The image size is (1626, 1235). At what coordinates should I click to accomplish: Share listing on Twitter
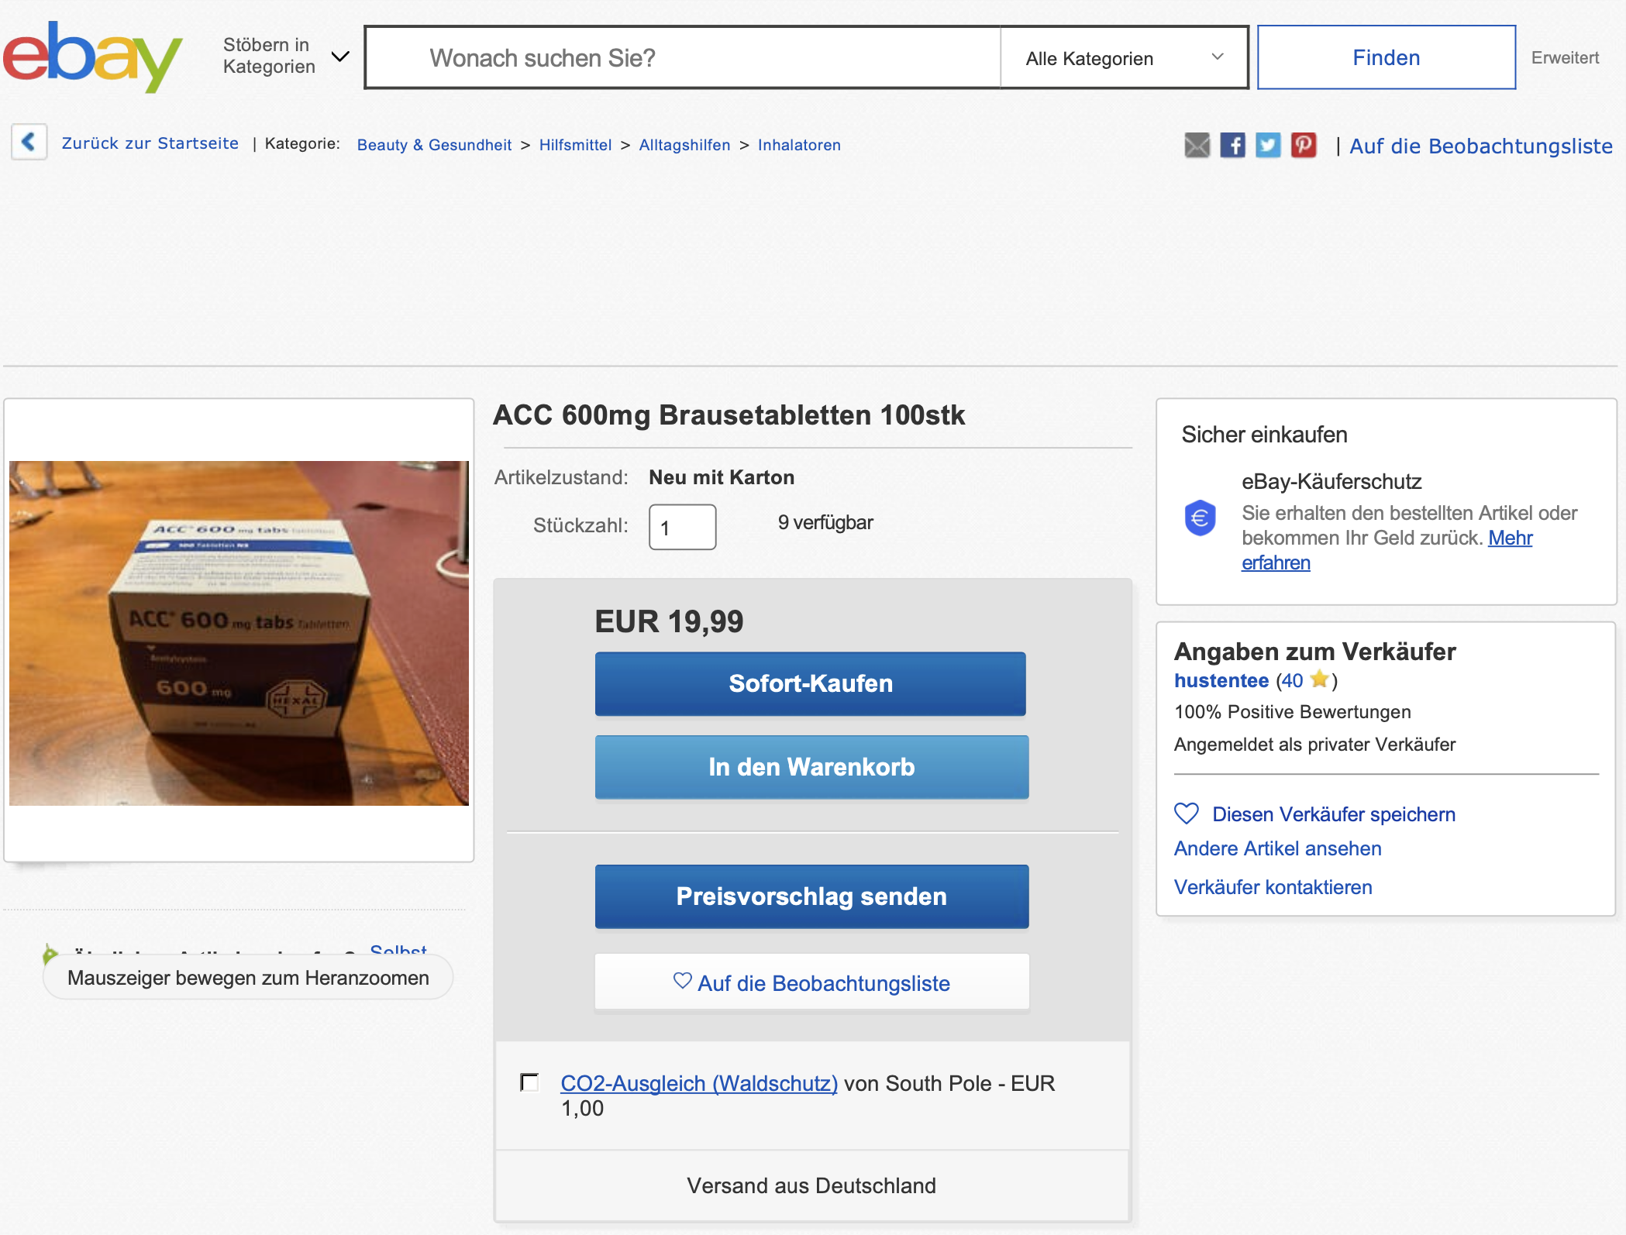coord(1268,145)
